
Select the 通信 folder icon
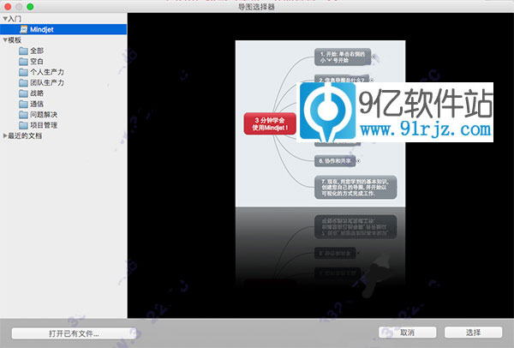pyautogui.click(x=23, y=104)
